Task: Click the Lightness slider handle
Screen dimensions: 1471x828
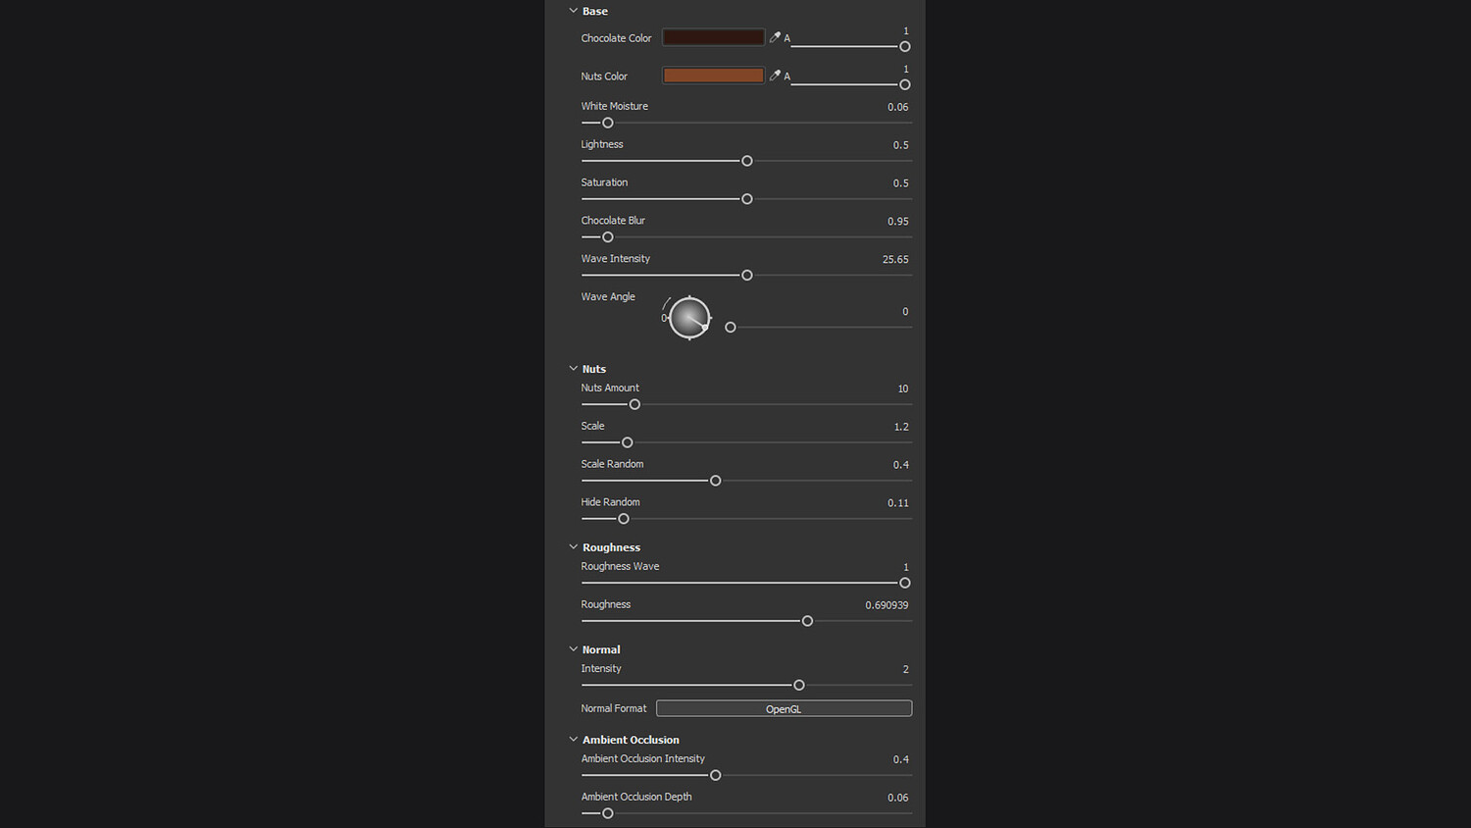Action: click(x=747, y=161)
